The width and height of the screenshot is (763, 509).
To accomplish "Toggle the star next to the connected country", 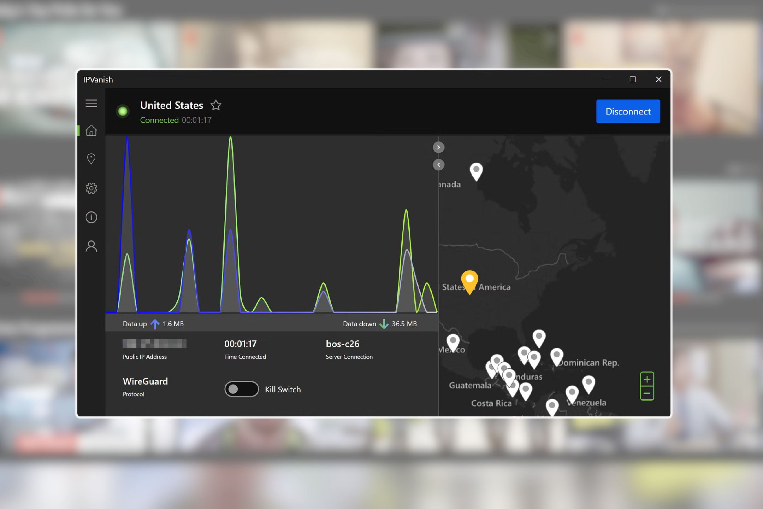I will (x=216, y=105).
